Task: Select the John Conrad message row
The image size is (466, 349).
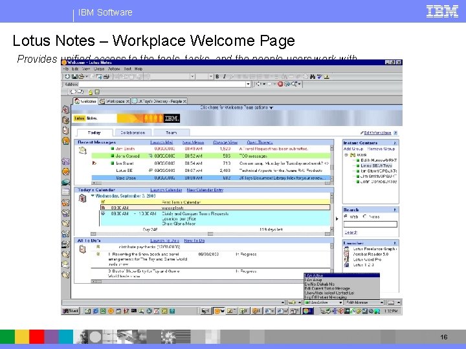Action: pos(211,156)
